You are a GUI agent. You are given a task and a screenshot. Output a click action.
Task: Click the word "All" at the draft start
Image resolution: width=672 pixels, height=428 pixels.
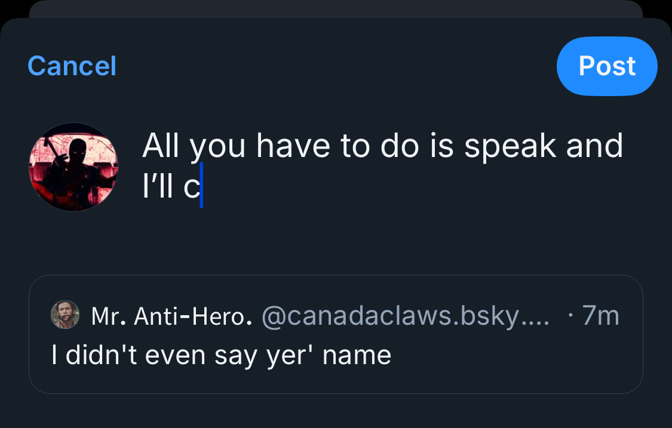160,146
